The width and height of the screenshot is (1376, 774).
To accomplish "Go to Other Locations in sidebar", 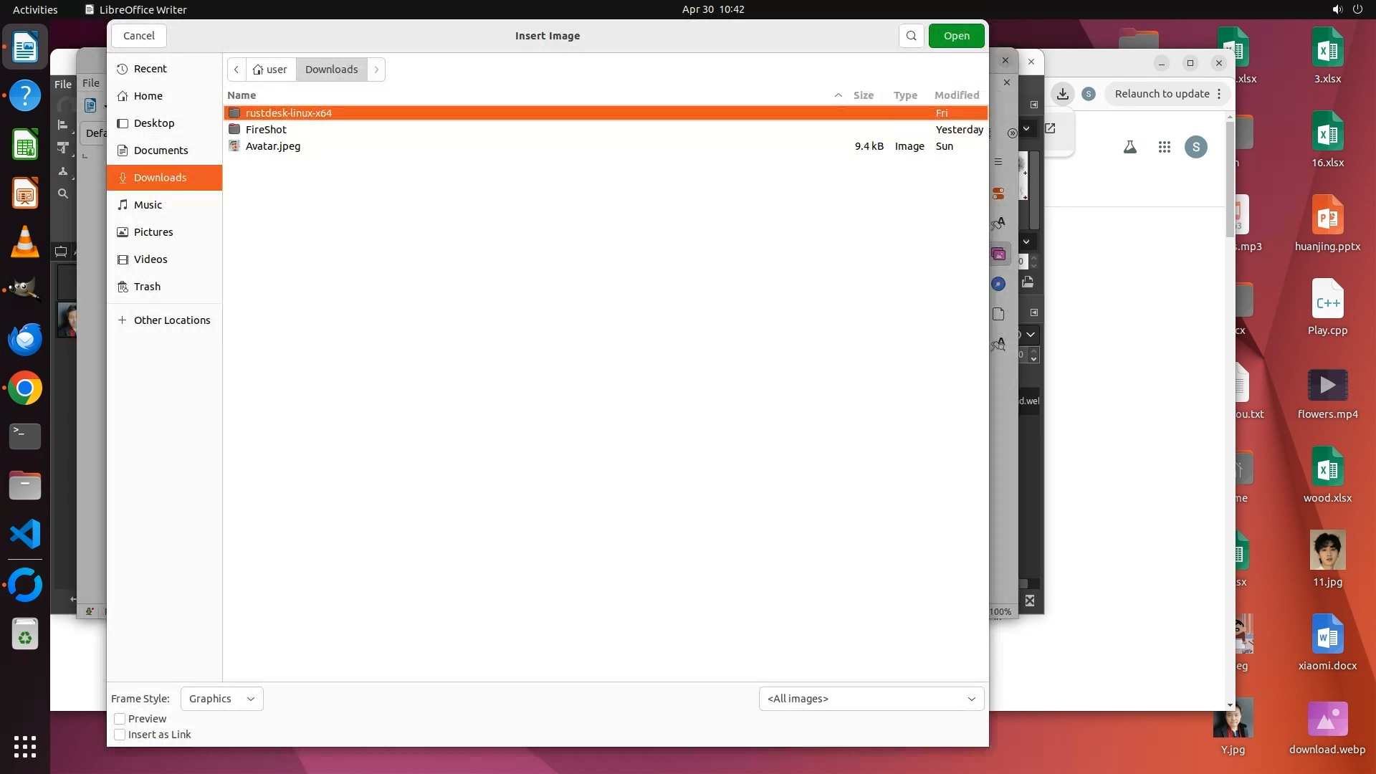I will tap(171, 320).
